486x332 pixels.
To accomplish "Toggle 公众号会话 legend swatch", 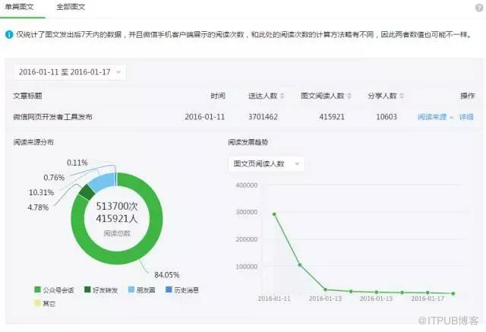I will (37, 289).
